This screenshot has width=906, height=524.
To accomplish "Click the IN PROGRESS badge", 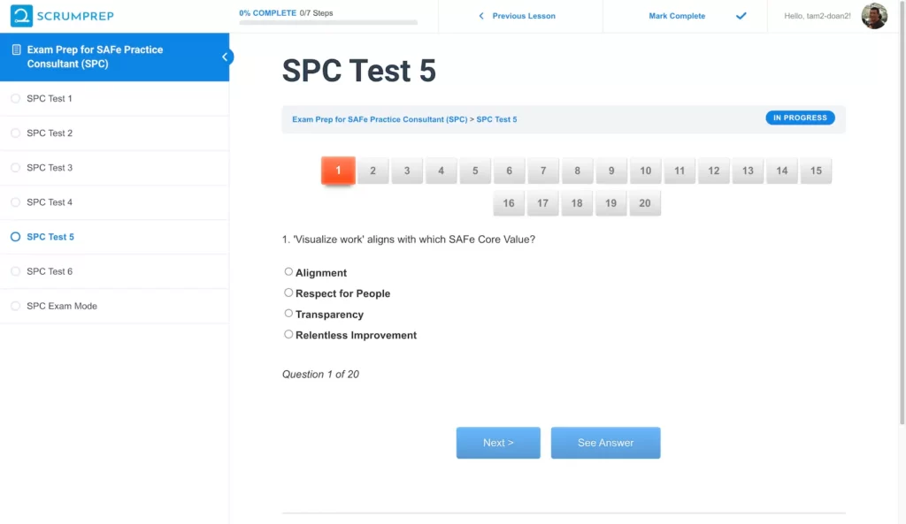I will coord(799,117).
